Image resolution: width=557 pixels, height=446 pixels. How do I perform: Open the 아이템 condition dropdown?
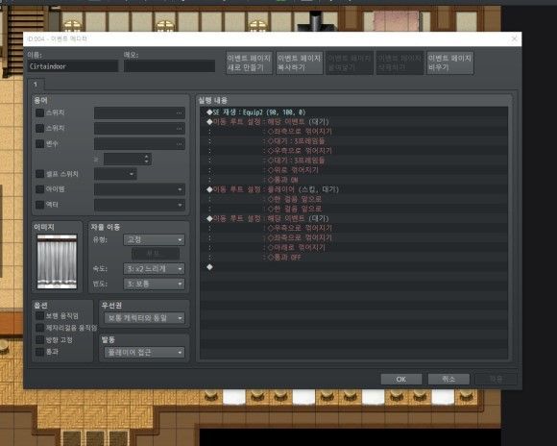tap(139, 189)
